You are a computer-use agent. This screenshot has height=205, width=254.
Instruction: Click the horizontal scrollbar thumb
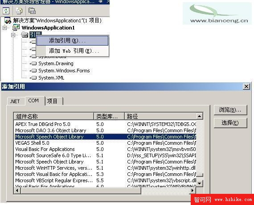[x=81, y=190]
